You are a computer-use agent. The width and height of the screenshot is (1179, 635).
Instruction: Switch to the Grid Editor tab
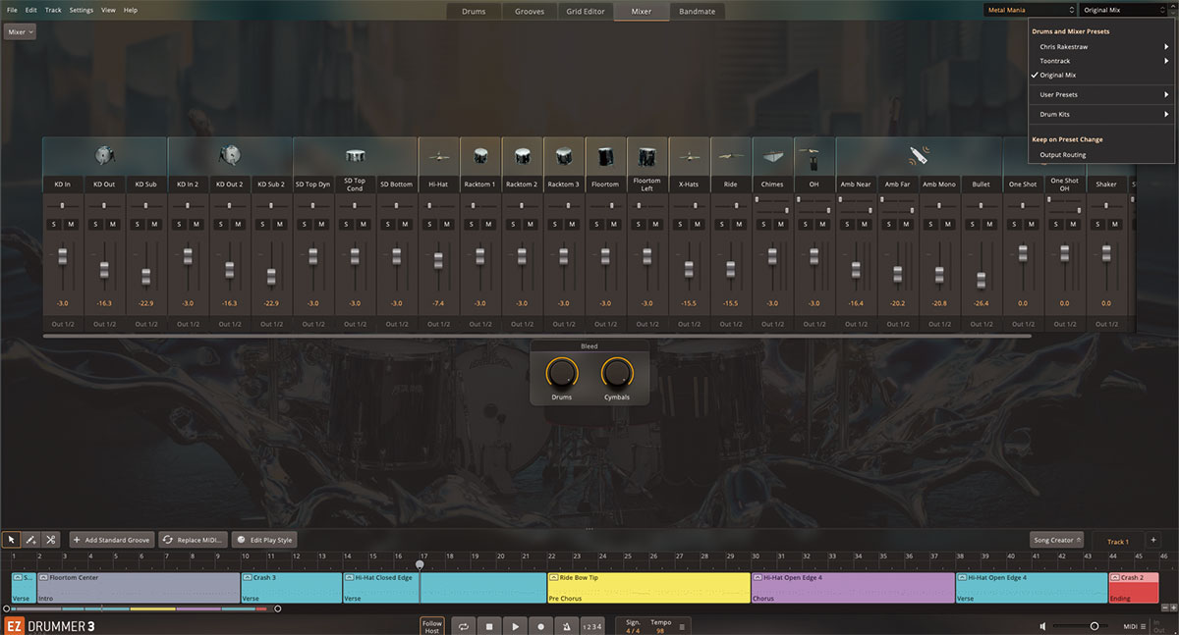586,11
